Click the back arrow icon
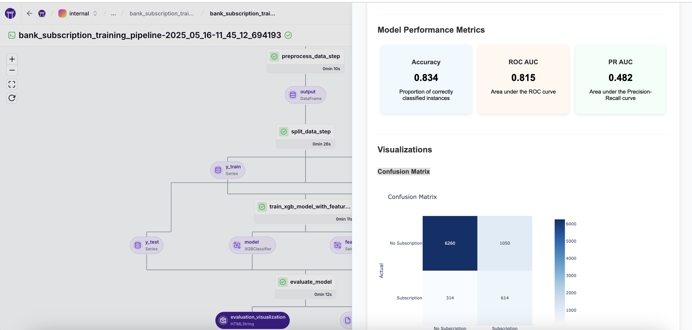692x330 pixels. point(30,13)
